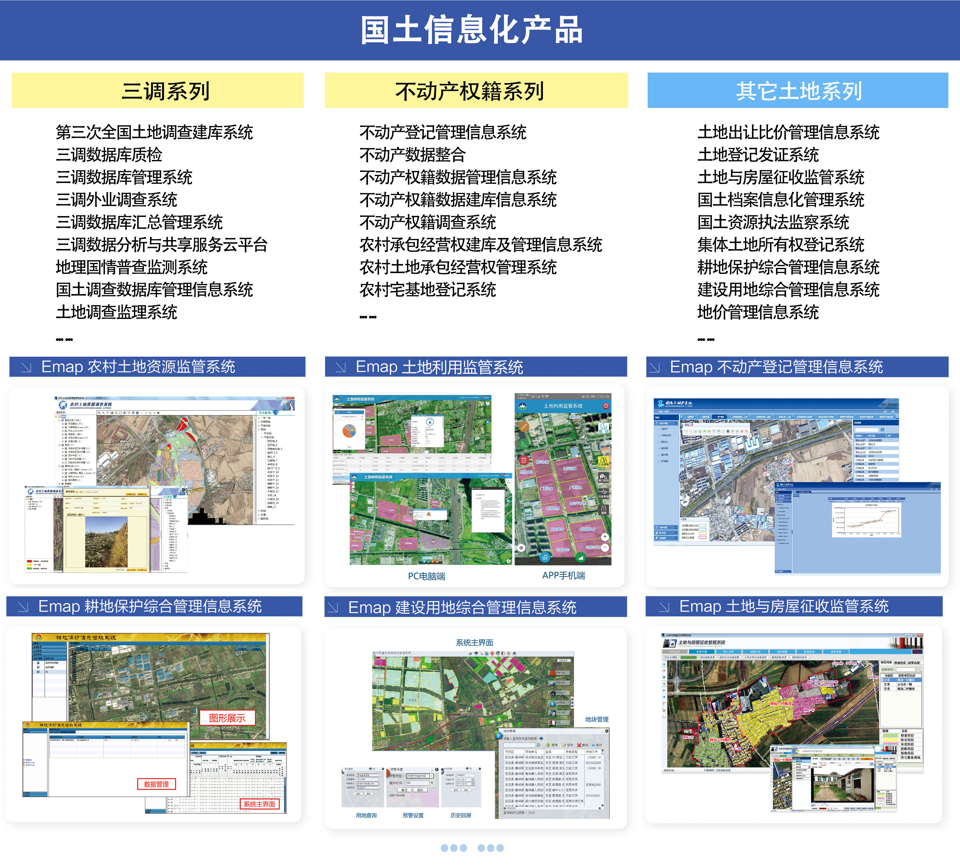Toggle the 集体土地 (380) layer checkbox
960x865 pixels.
[63, 421]
